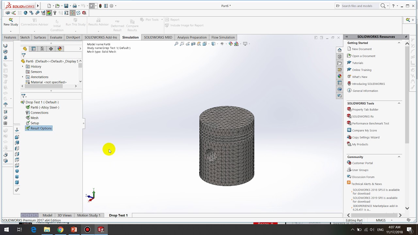Viewport: 418px width, 235px height.
Task: Switch to the Sketch tab
Action: [25, 37]
